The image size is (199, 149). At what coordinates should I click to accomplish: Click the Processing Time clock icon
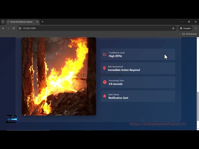click(105, 82)
